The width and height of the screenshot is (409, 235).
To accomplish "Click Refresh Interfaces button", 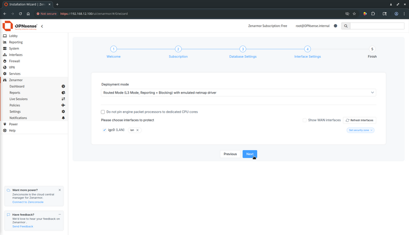I will point(359,120).
